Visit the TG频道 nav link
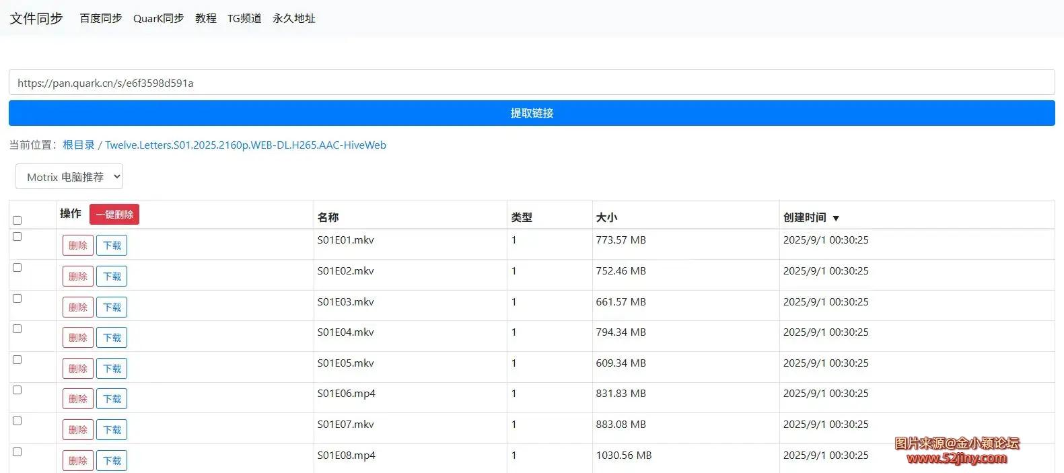Screen dimensions: 1064x473 pyautogui.click(x=244, y=18)
